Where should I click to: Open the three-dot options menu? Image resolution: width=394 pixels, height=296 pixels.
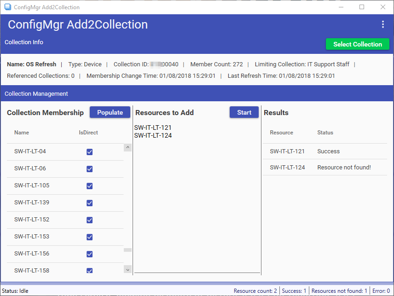(382, 24)
